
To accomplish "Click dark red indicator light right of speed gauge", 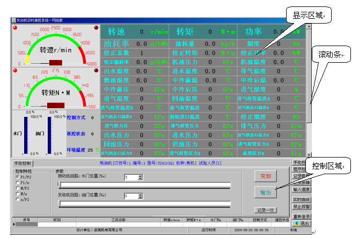I will pos(96,27).
